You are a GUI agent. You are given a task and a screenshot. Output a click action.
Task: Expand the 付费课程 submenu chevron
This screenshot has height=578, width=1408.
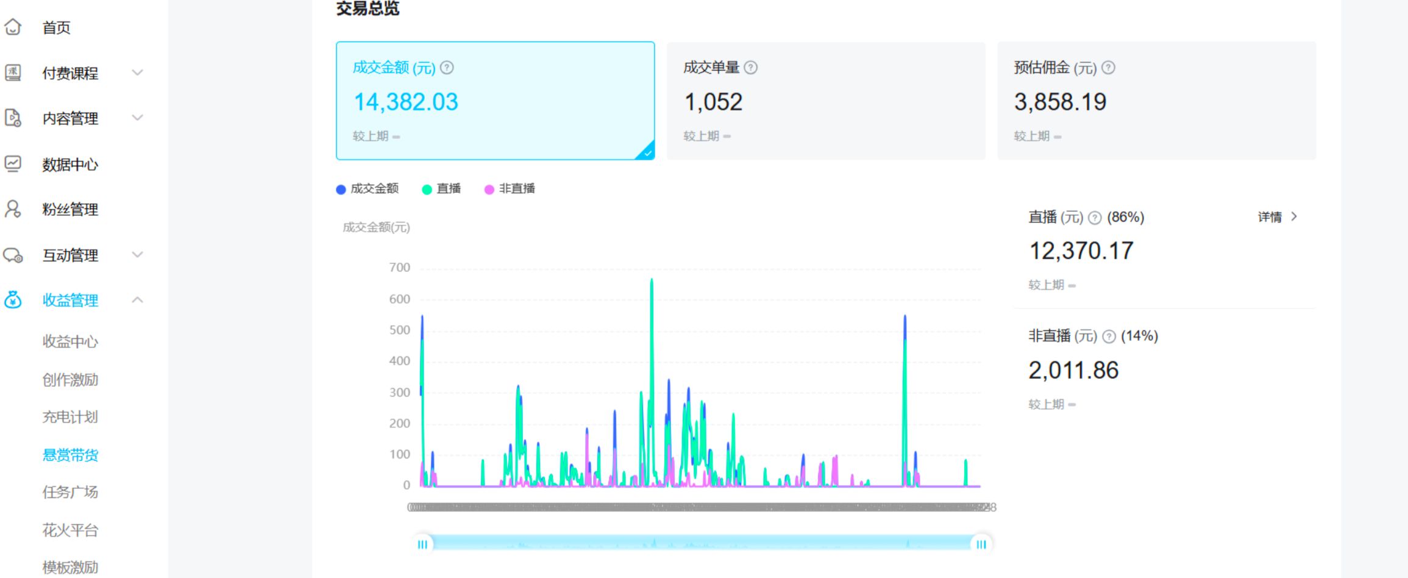click(x=138, y=73)
